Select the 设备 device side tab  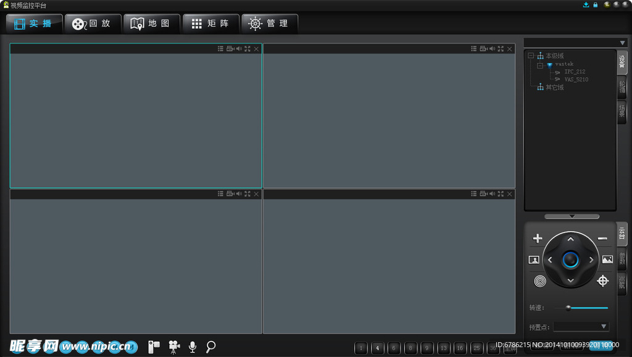click(622, 62)
